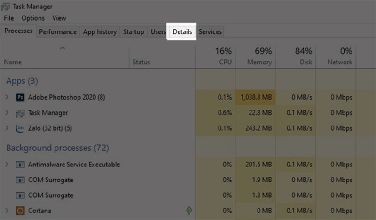Sort processes by CPU column
Screen dimensions: 376x220
pyautogui.click(x=215, y=57)
